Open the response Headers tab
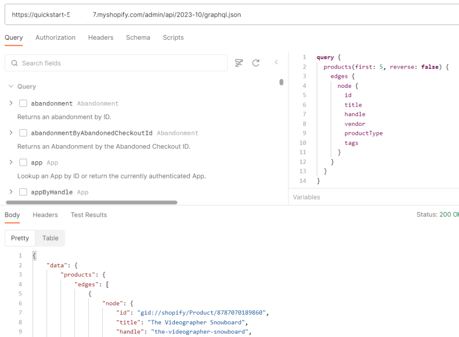 (x=45, y=215)
